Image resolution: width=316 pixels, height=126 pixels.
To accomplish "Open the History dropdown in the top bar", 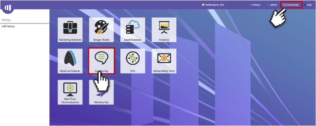I will pos(256,5).
